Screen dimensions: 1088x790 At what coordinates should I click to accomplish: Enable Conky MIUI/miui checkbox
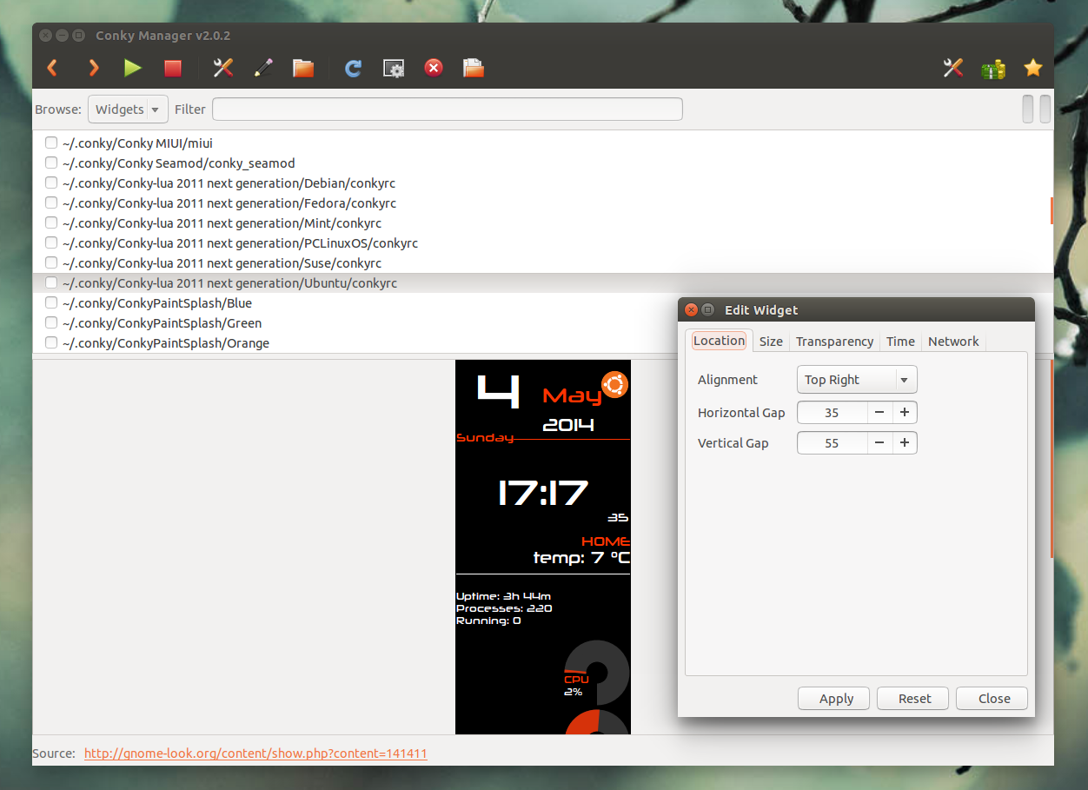[x=51, y=143]
